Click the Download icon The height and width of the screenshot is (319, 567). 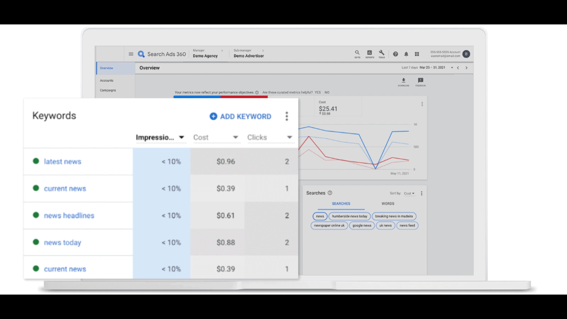403,81
